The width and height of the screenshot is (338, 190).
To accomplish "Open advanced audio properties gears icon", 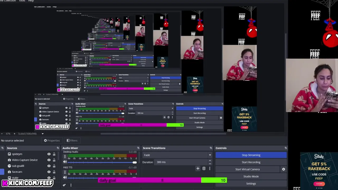I will [64, 185].
